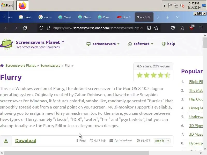Focus the URL address bar

pyautogui.click(x=99, y=28)
